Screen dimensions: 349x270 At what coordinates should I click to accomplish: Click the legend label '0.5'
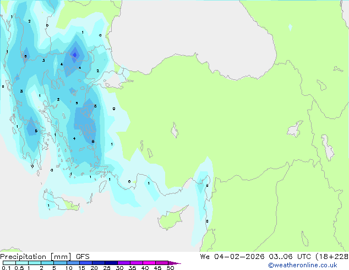tap(19, 268)
